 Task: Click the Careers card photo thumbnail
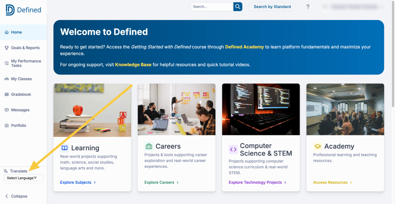[176, 109]
